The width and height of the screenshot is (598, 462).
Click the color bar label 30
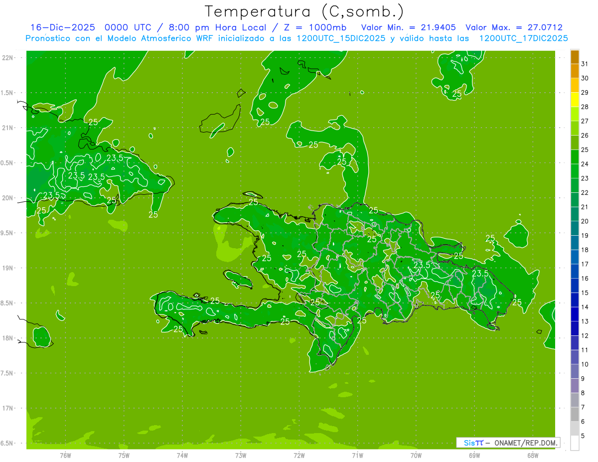coord(585,78)
